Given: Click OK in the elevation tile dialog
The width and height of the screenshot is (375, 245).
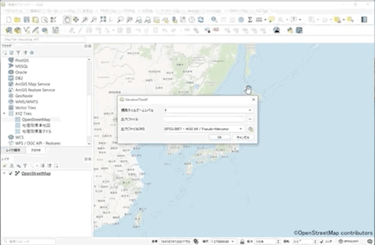Looking at the screenshot, I should pyautogui.click(x=219, y=137).
